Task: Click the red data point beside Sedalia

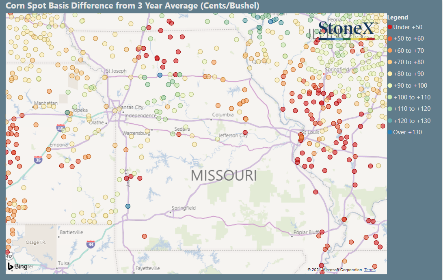Action: click(x=179, y=134)
